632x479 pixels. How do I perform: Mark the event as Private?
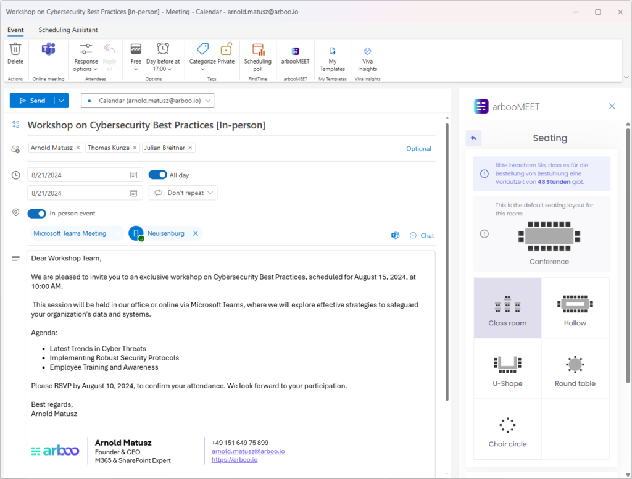tap(226, 54)
